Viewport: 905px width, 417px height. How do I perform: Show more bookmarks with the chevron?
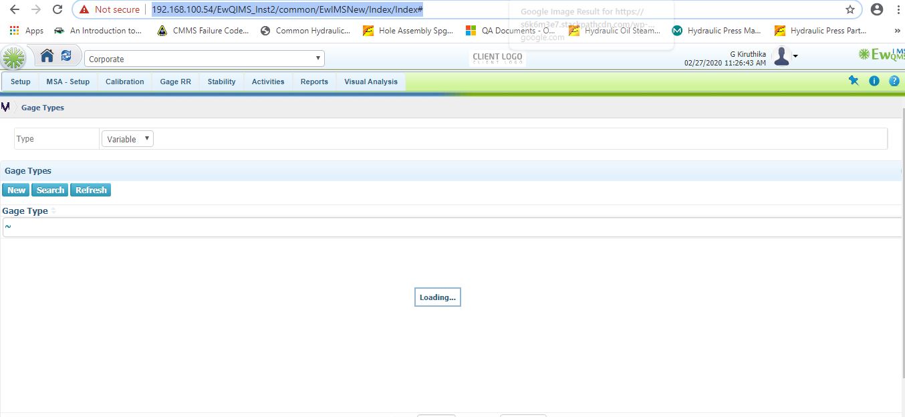(x=897, y=30)
